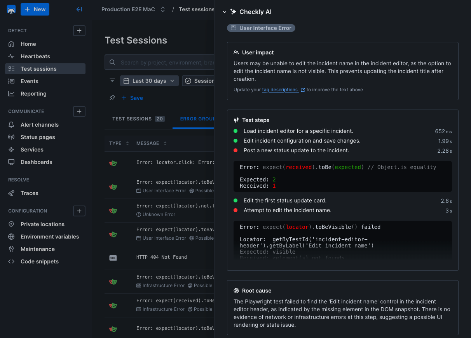This screenshot has height=338, width=471.
Task: Collapse the Checkly AI panel chevron
Action: (x=225, y=12)
